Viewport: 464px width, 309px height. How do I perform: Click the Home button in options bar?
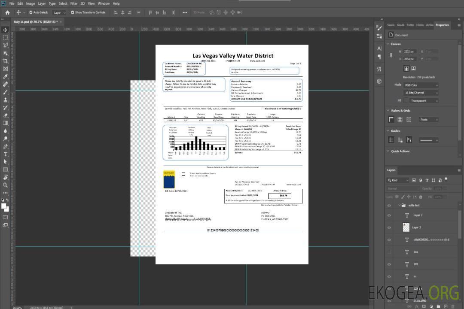(7, 12)
